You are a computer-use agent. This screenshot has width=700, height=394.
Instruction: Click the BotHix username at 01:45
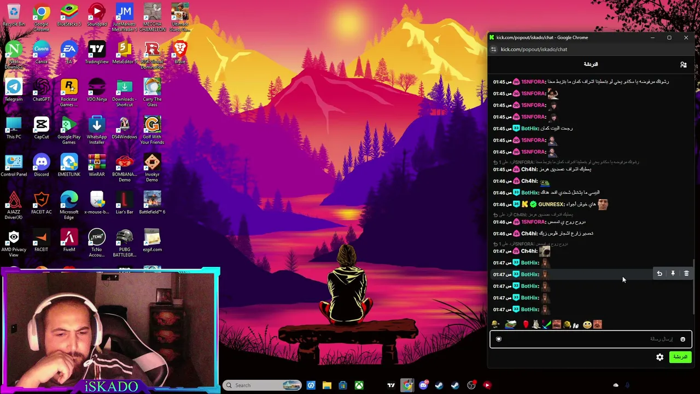pos(530,129)
